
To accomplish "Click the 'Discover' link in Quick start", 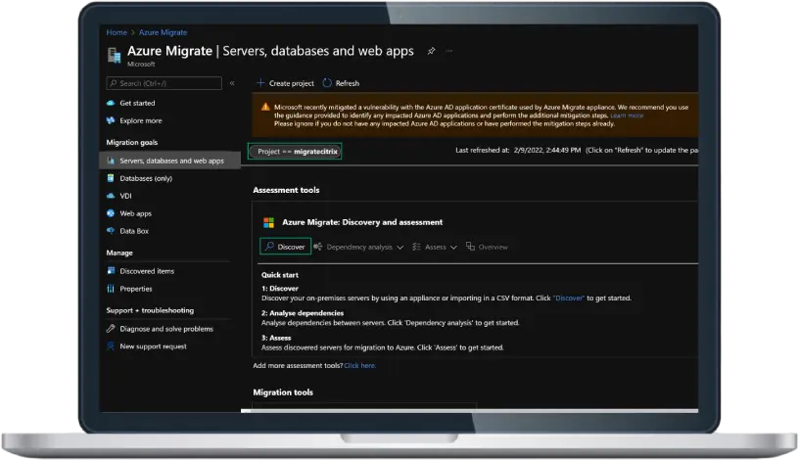I will click(x=569, y=298).
